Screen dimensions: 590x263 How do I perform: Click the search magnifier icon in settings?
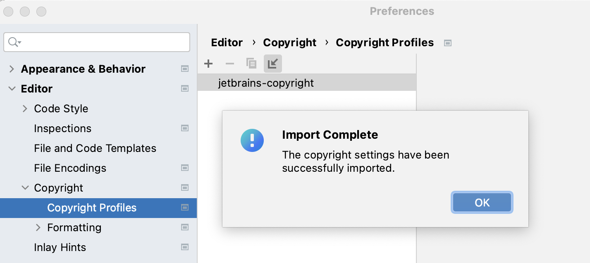tap(14, 42)
